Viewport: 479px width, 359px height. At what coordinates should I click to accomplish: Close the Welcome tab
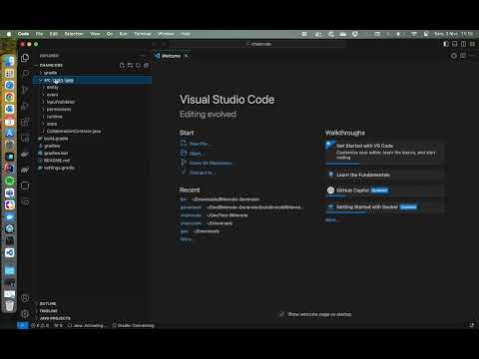pos(187,56)
